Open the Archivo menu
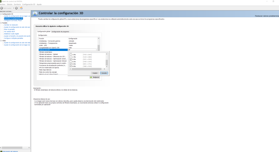Screen dimensions: 279x152 click(x=3, y=5)
